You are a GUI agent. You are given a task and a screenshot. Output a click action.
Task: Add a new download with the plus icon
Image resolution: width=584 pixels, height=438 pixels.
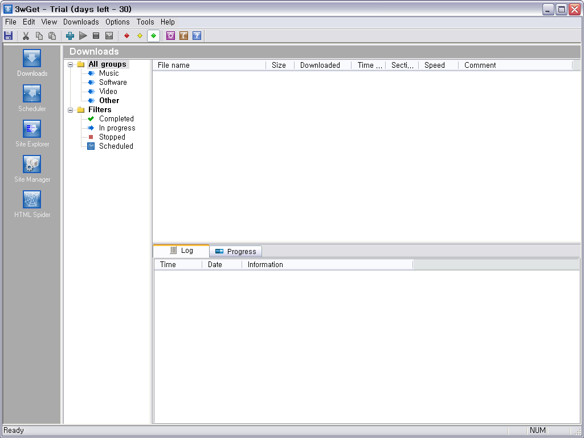70,36
